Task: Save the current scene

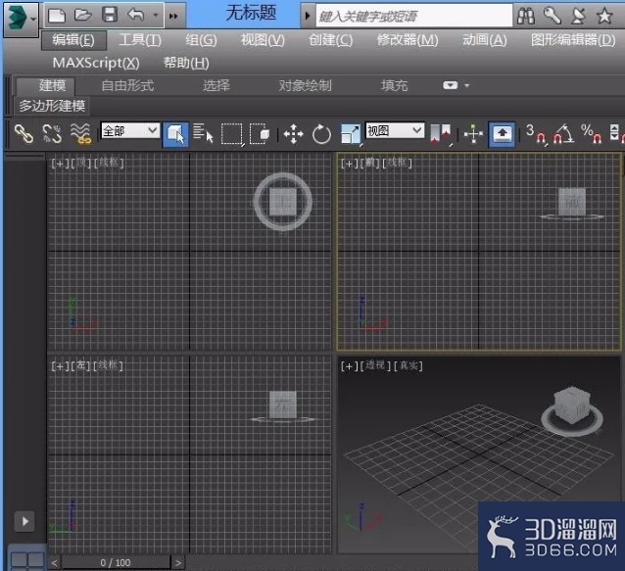Action: [109, 15]
